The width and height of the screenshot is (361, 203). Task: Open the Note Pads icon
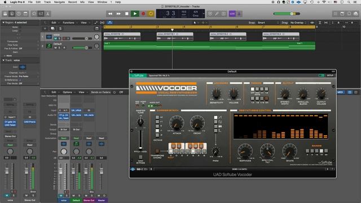342,14
